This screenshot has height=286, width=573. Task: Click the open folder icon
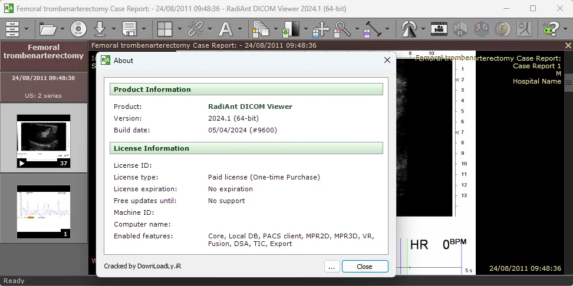(48, 29)
